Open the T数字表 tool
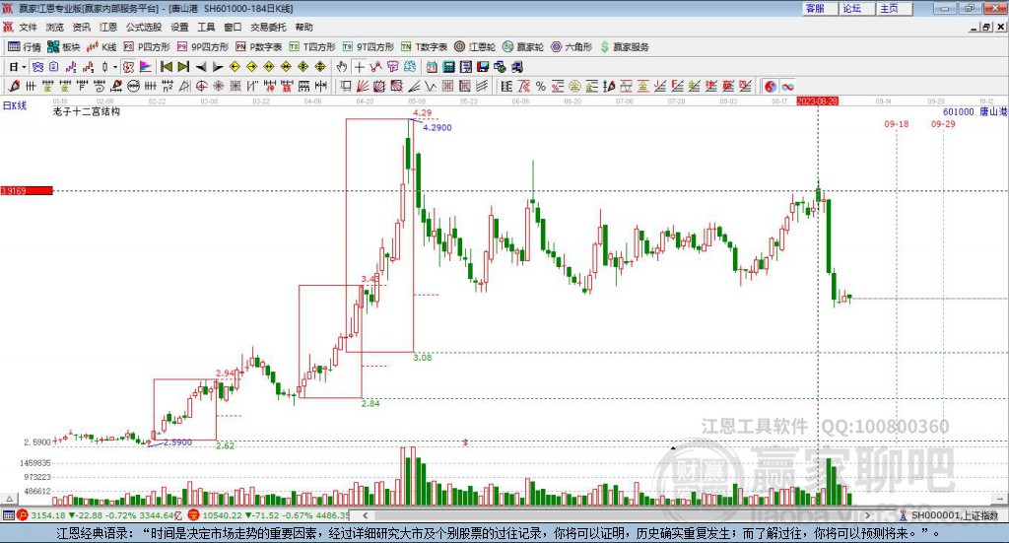 point(424,47)
